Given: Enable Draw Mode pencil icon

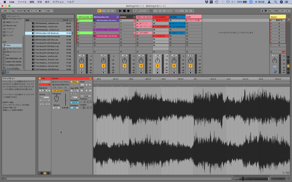Looking at the screenshot, I should pos(262,11).
